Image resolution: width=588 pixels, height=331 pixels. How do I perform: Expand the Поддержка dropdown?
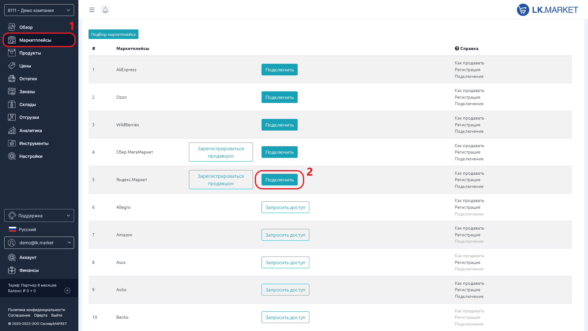pos(39,215)
